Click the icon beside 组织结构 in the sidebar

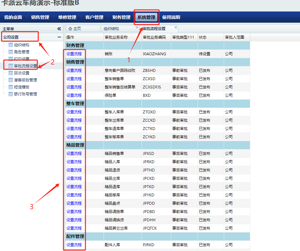point(11,45)
